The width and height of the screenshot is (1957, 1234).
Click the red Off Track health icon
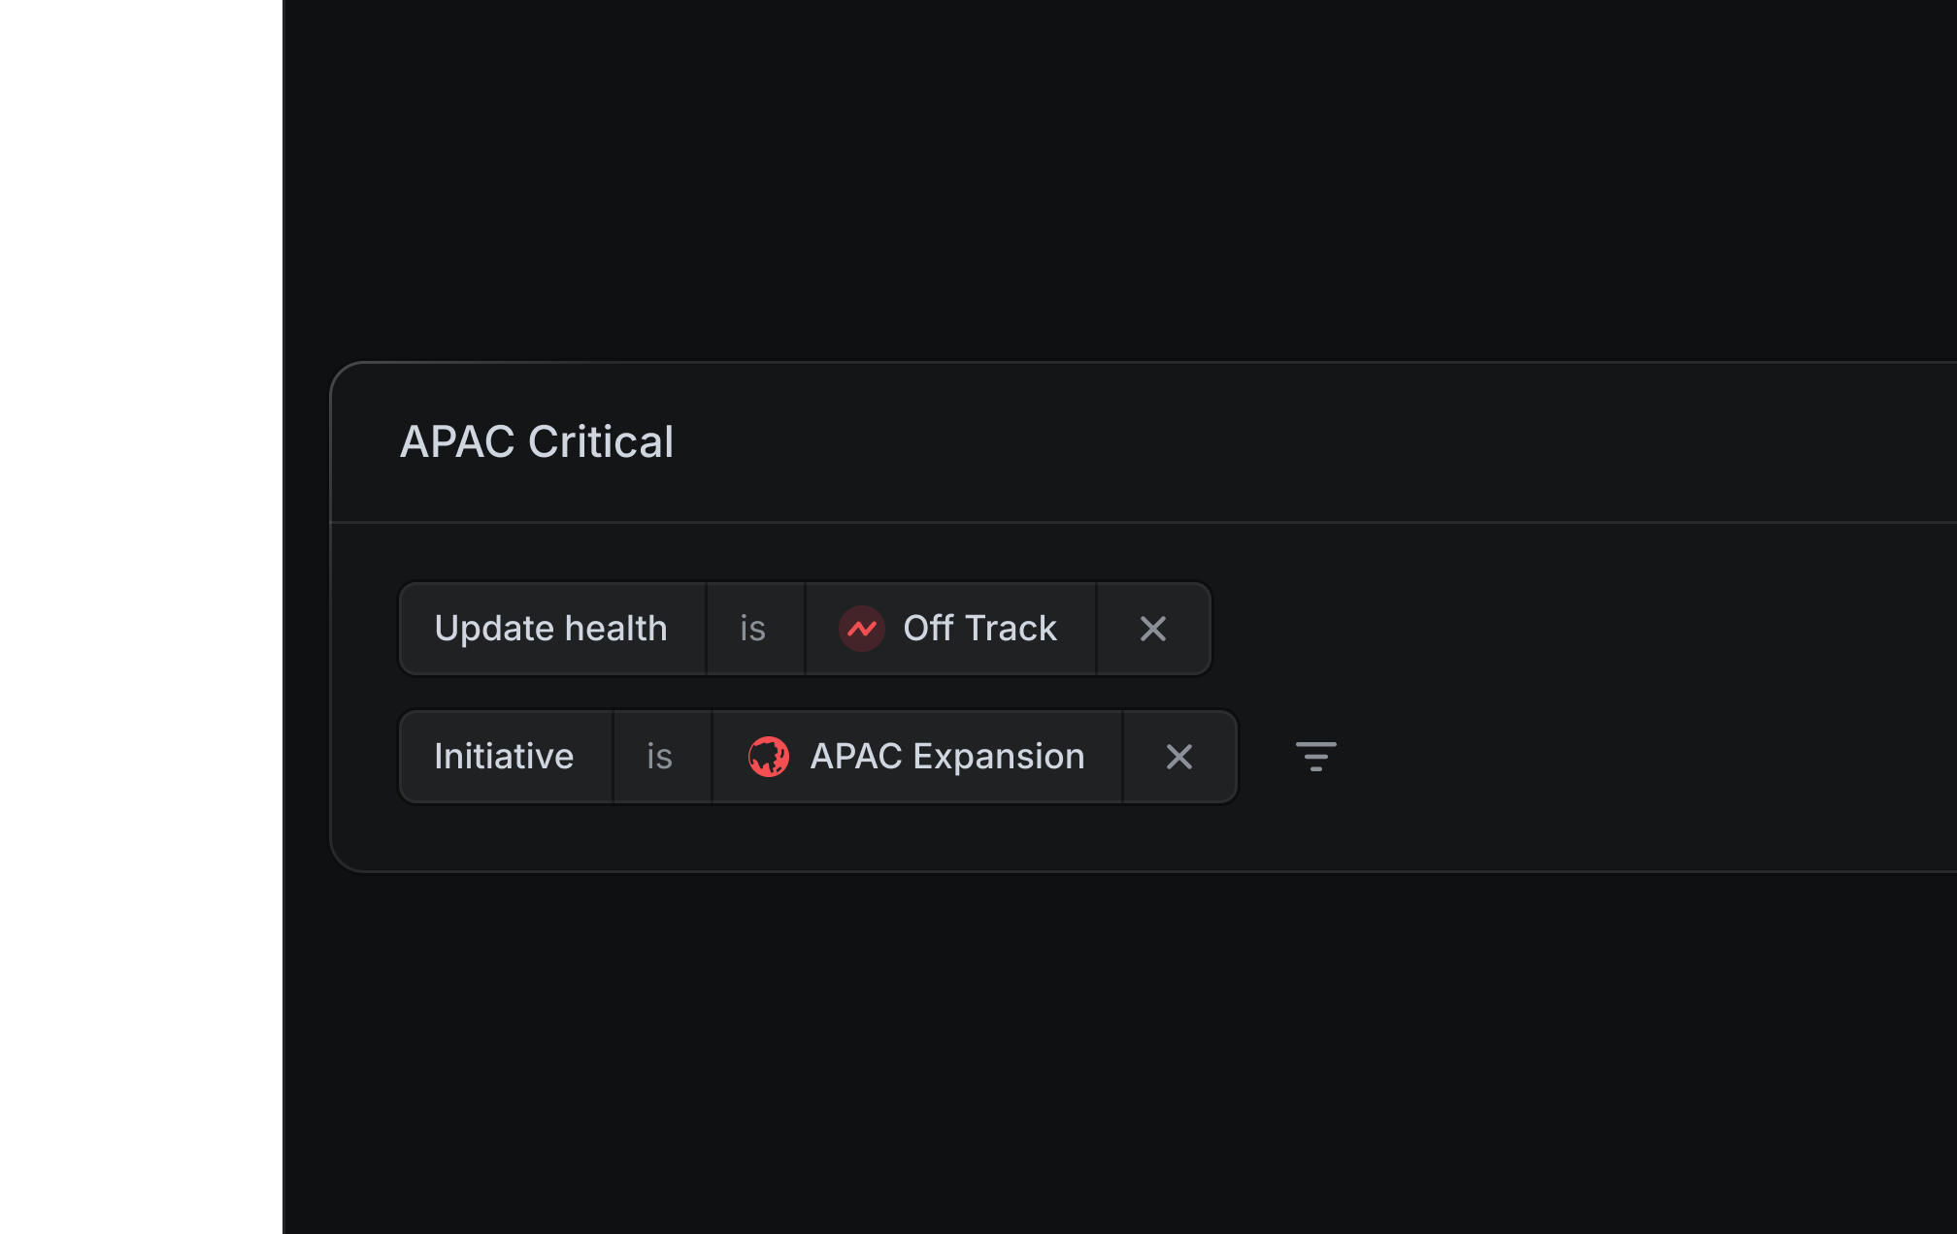click(861, 629)
